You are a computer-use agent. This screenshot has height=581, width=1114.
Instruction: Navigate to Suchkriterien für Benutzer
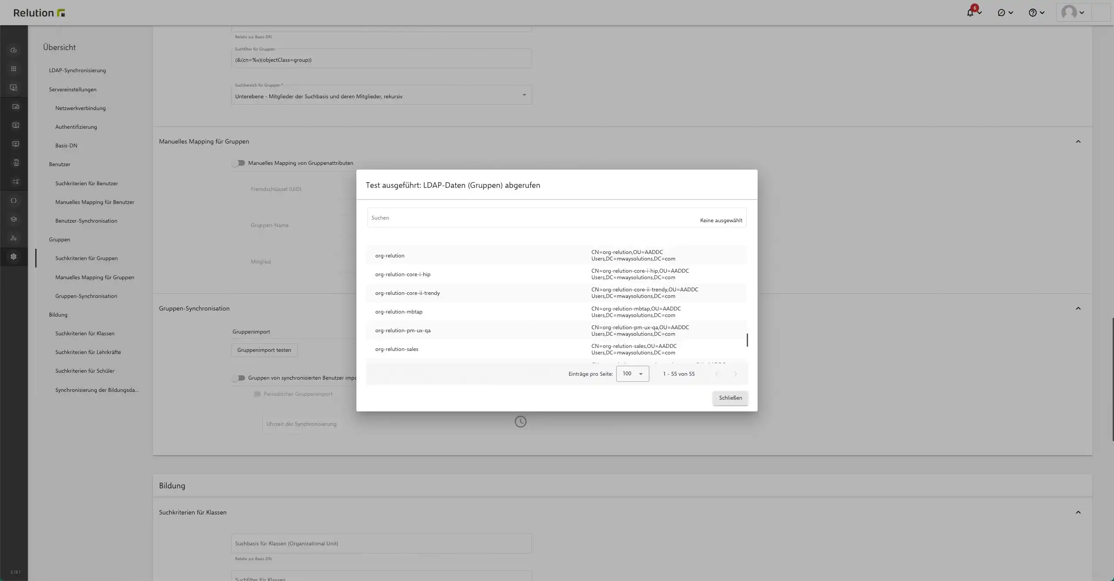pos(87,184)
